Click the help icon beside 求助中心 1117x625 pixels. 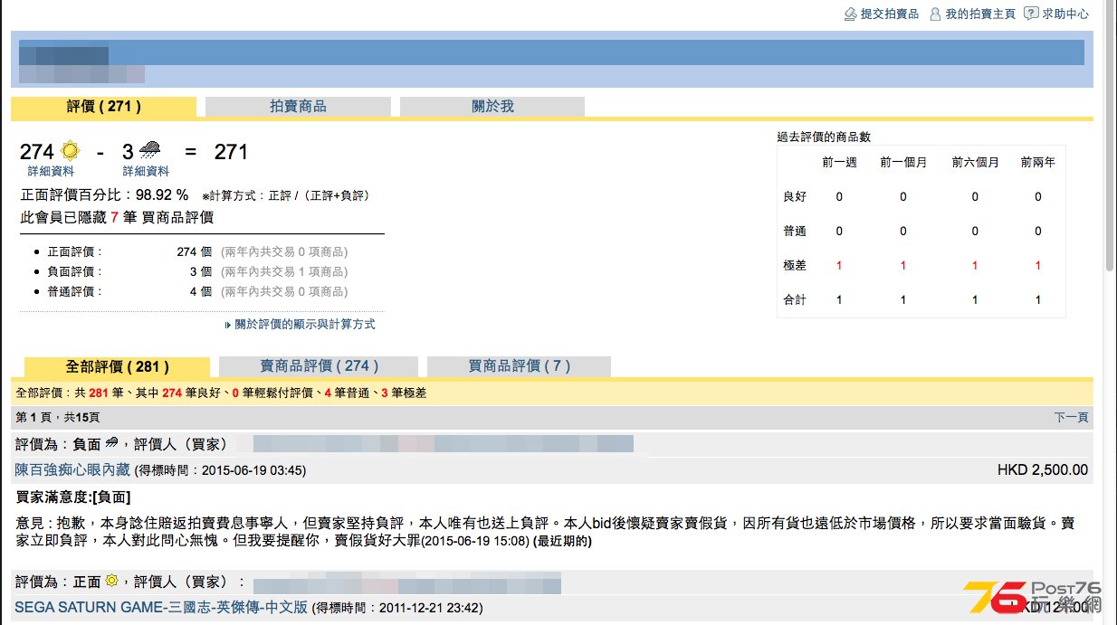[1031, 14]
